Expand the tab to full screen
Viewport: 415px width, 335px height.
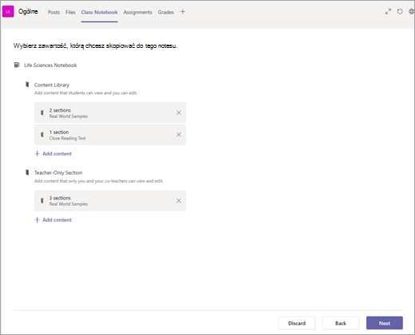tap(388, 12)
